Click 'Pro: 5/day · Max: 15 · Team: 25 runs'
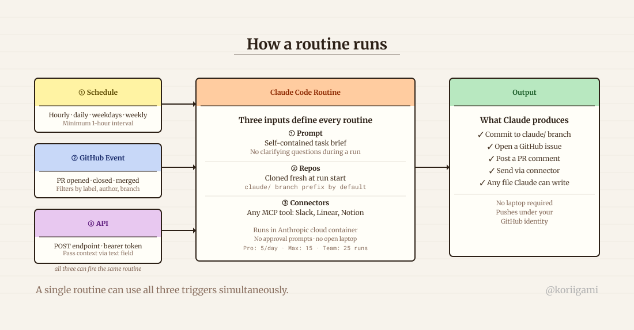 (x=305, y=248)
